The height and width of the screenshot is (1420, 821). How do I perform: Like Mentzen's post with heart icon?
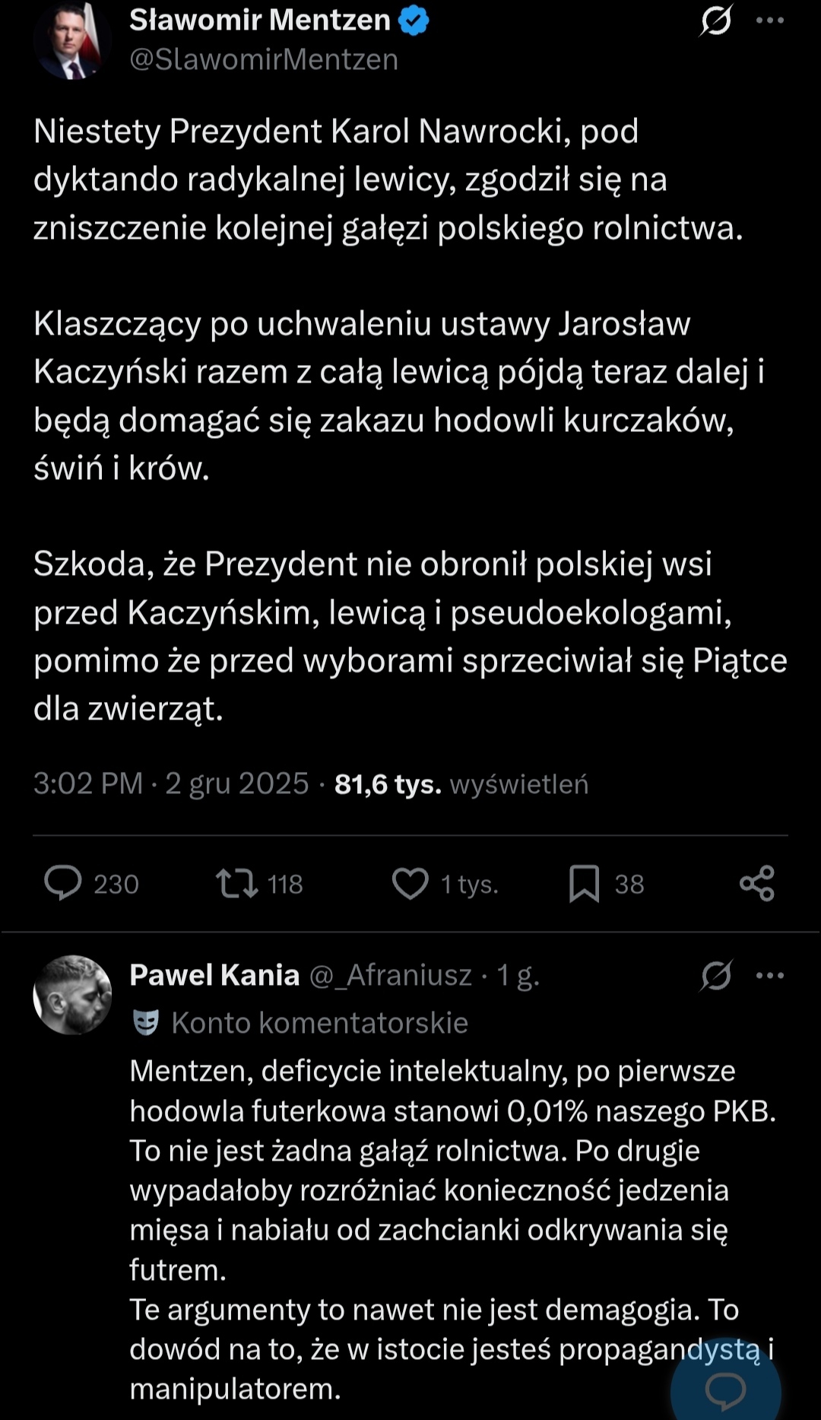click(410, 883)
